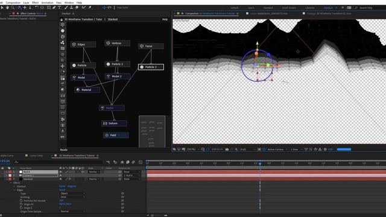
Task: Open the Active Camera view dropdown
Action: [x=277, y=149]
